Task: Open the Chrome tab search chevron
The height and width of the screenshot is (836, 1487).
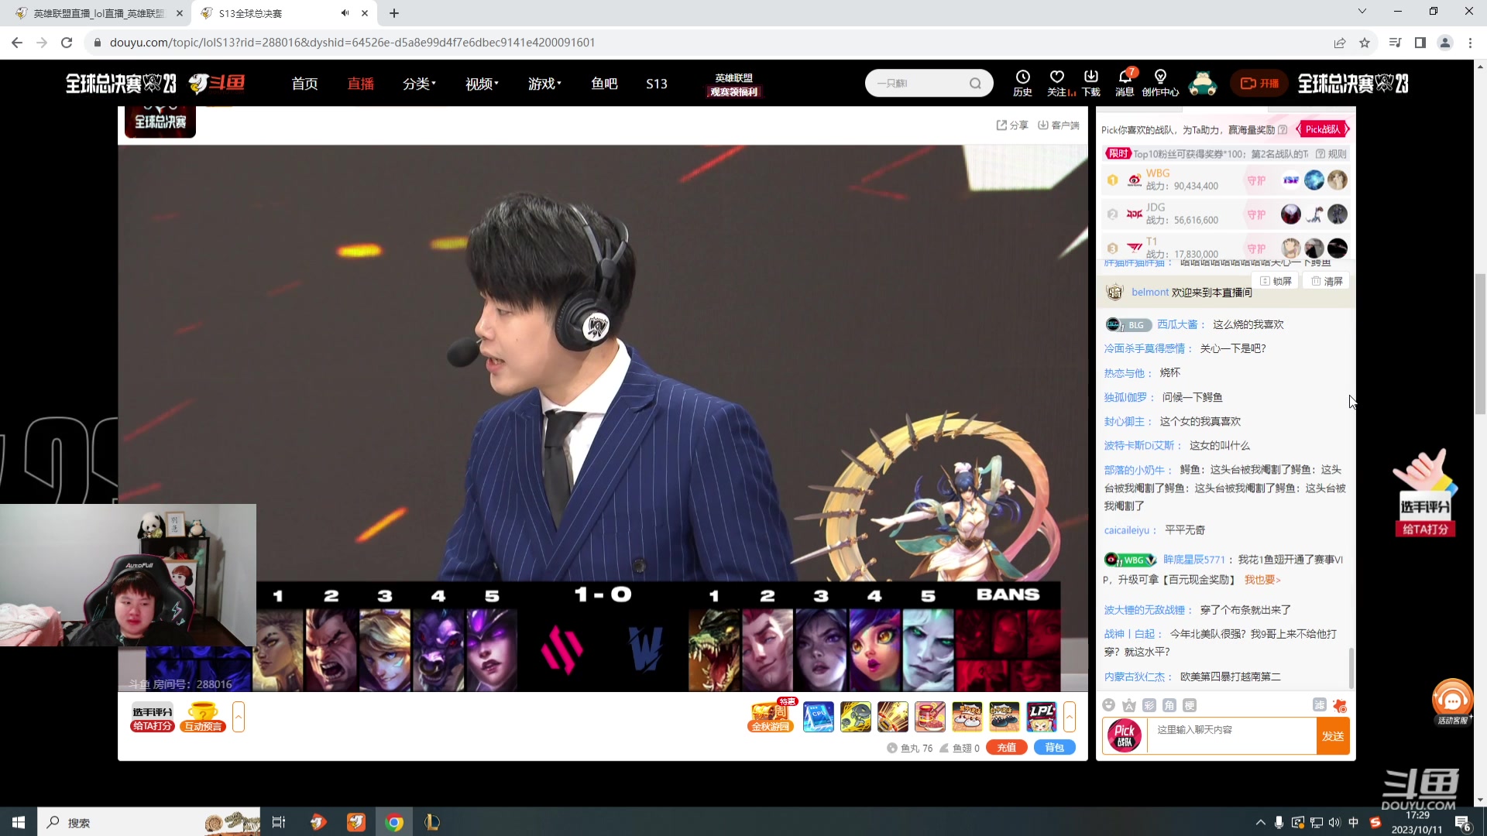Action: click(1362, 12)
